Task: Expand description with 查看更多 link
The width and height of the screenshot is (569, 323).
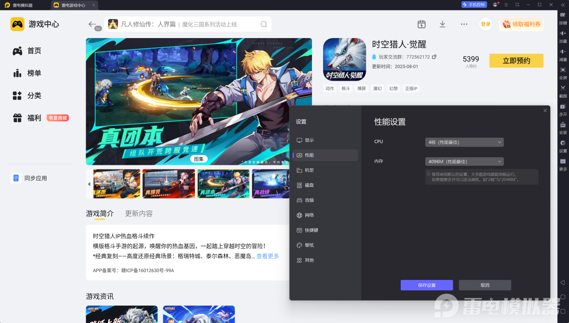Action: (267, 256)
